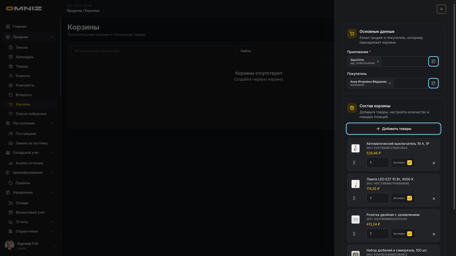This screenshot has width=456, height=256.
Task: Grab the drag handle of Автоматический выключатель row
Action: [354, 162]
